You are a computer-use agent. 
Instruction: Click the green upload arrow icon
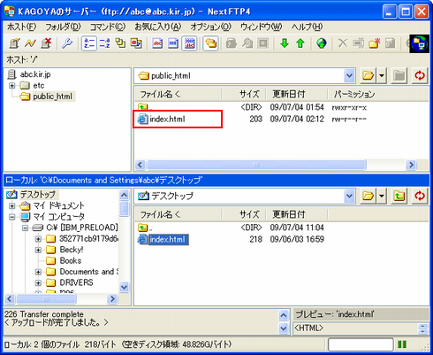point(300,43)
